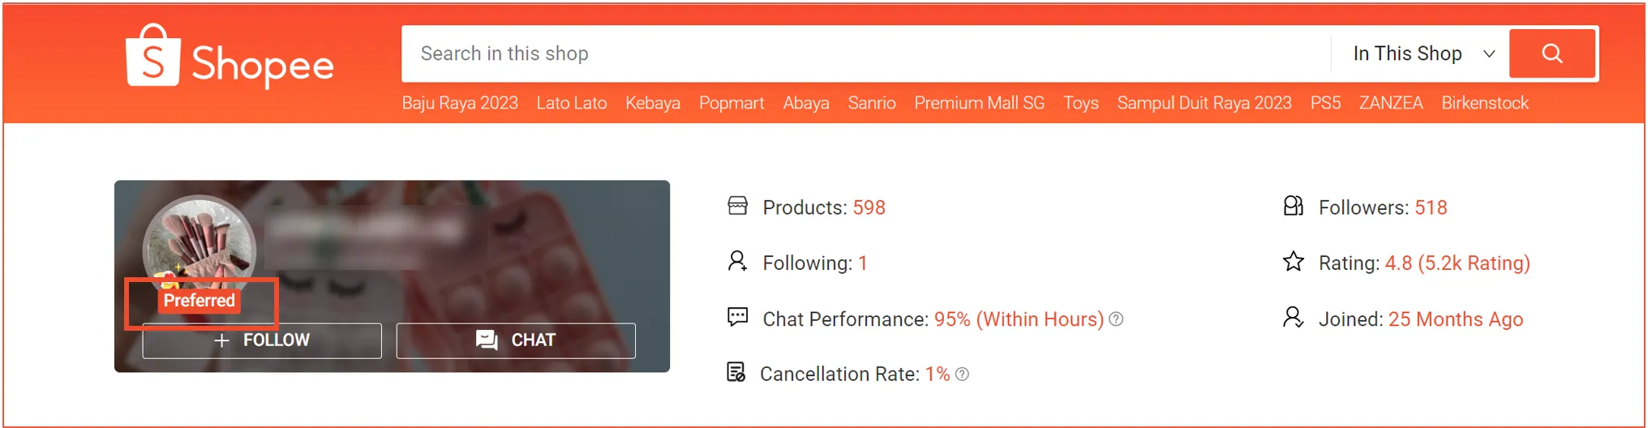Click the chat bubble icon on CHAT
Screen dimensions: 1648x428
[487, 340]
